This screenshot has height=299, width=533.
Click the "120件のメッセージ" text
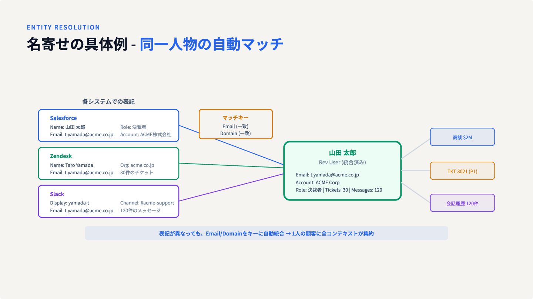click(141, 210)
